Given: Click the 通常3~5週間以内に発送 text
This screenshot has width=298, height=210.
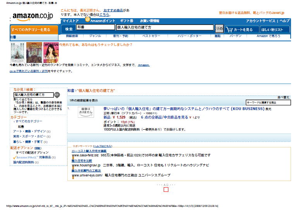Looking at the screenshot, I should pyautogui.click(x=119, y=126).
